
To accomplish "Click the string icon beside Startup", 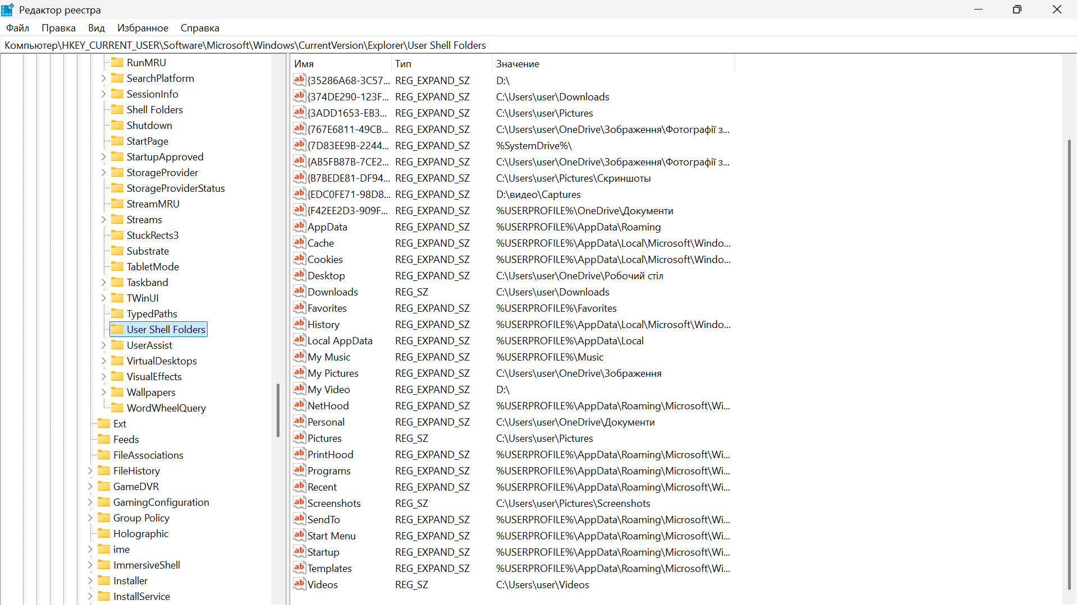I will (x=299, y=552).
